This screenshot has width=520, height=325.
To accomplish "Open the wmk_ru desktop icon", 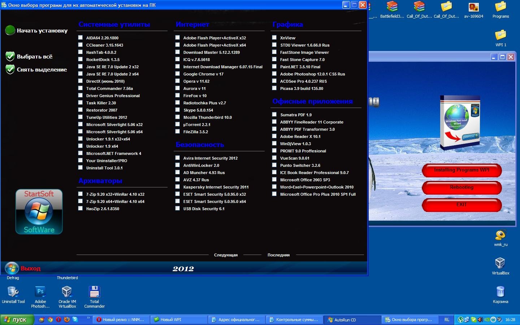I will [x=500, y=238].
